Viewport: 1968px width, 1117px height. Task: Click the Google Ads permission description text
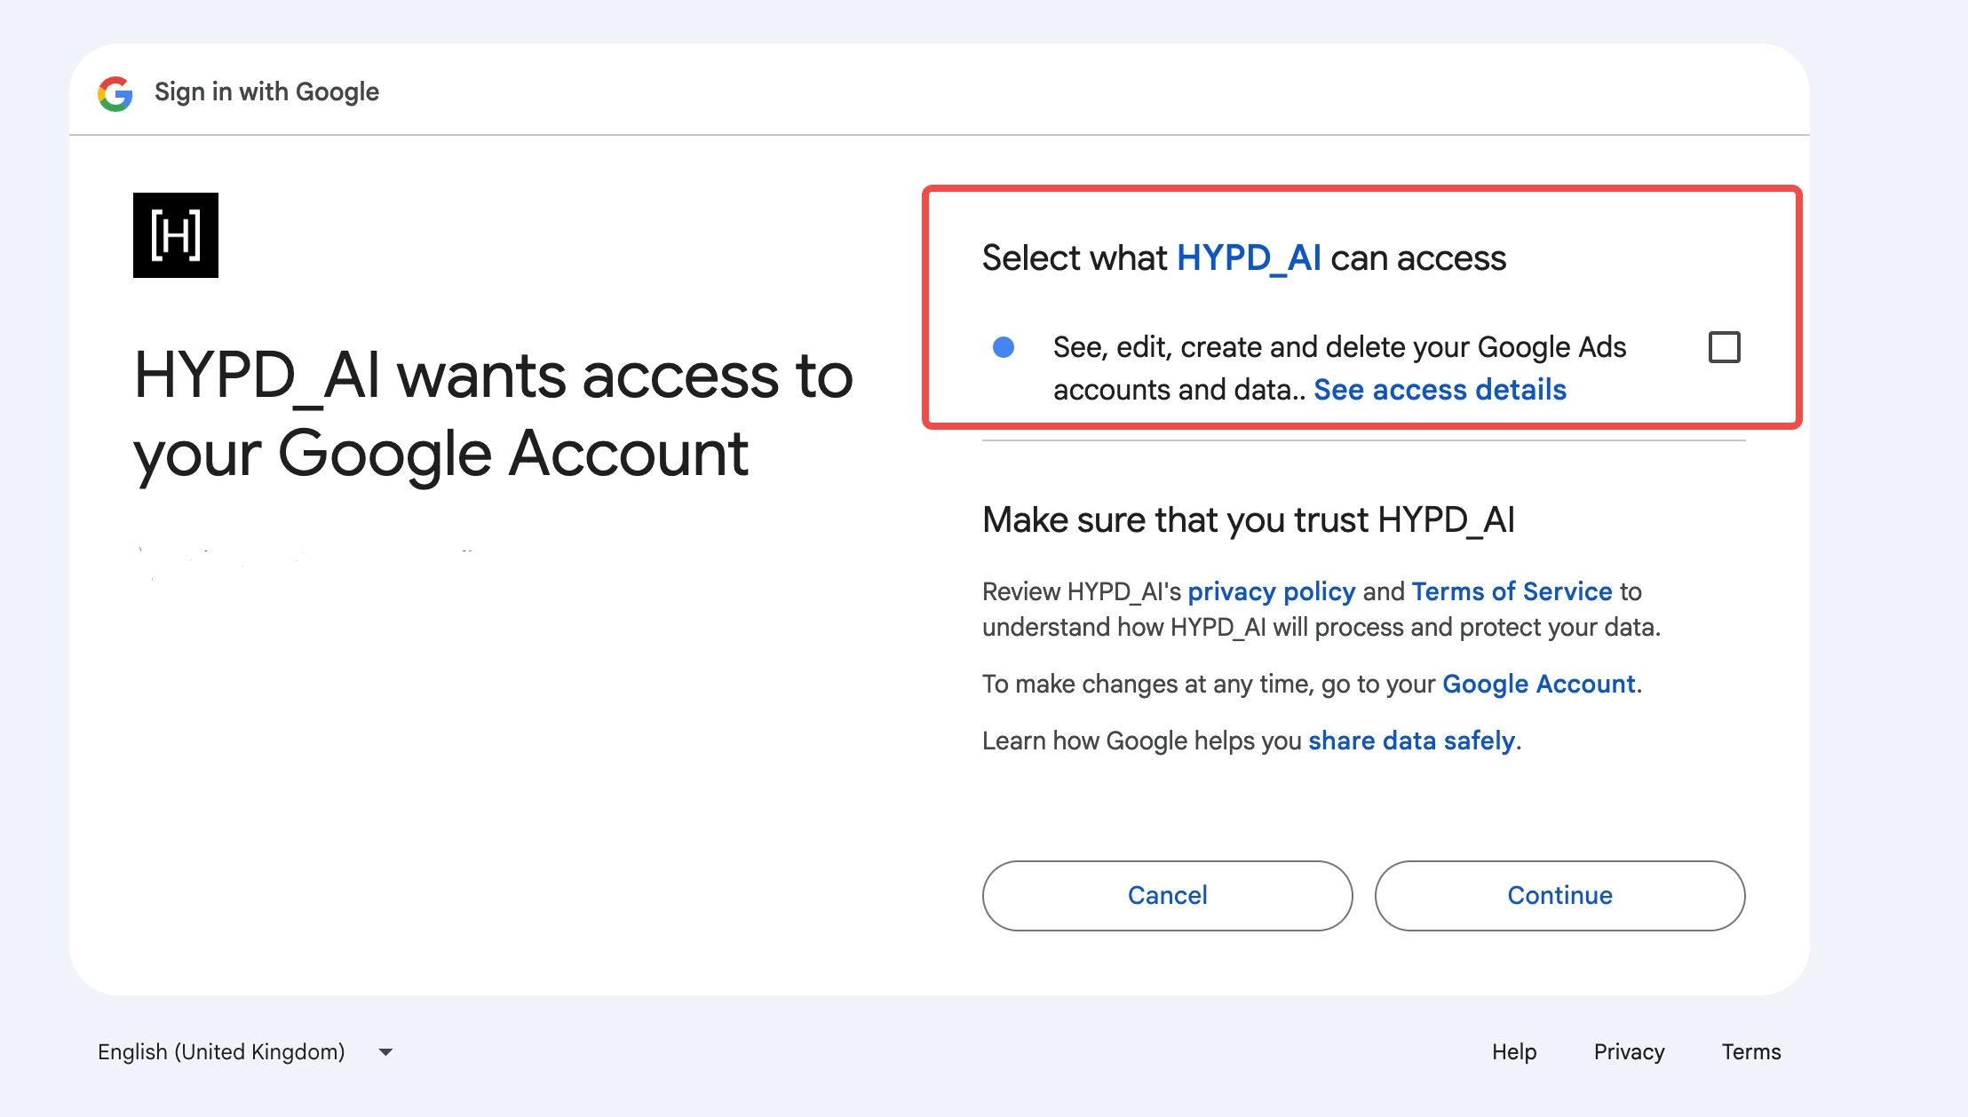(x=1340, y=368)
